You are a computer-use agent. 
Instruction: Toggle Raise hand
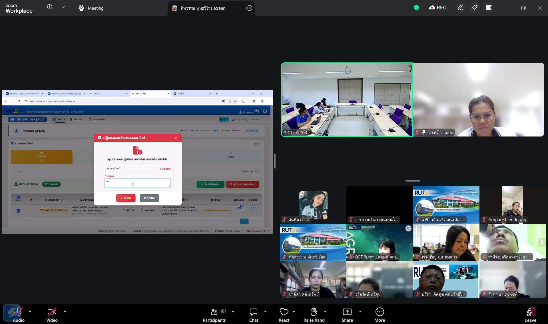click(x=314, y=315)
